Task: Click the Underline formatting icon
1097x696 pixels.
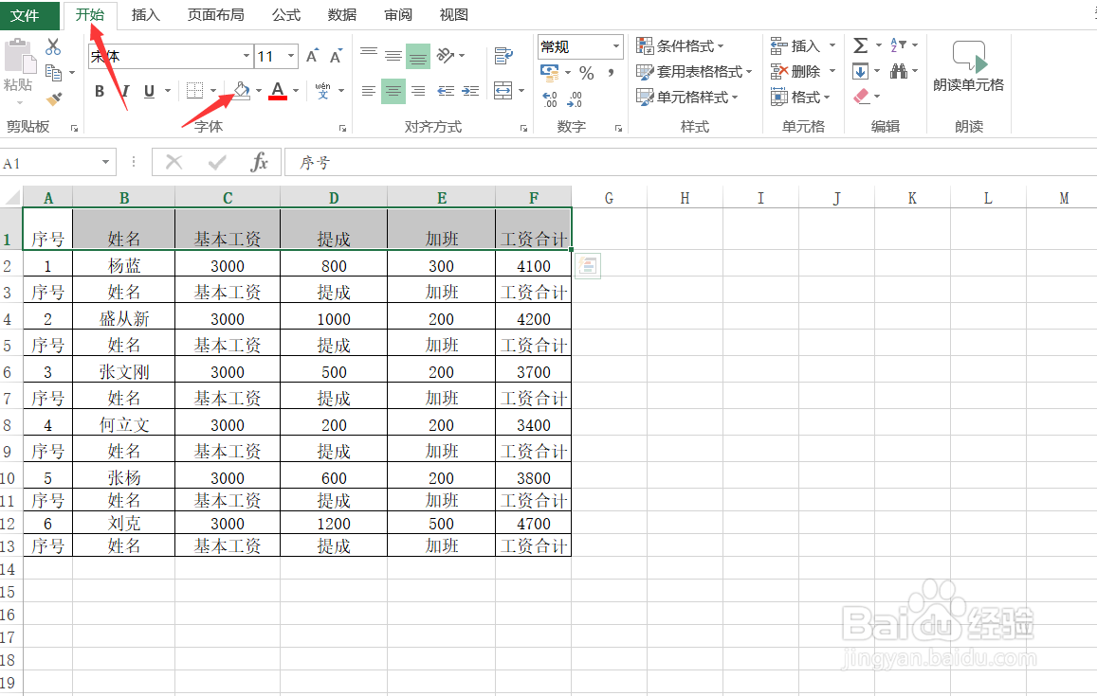Action: click(x=150, y=91)
